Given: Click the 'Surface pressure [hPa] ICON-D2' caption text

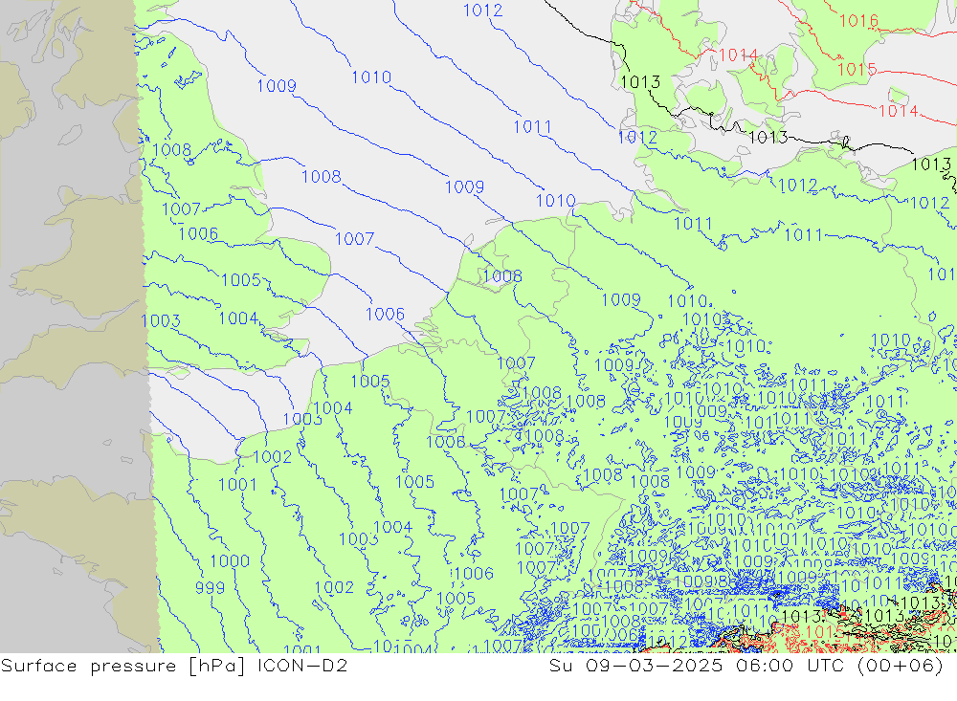Looking at the screenshot, I should 174,666.
